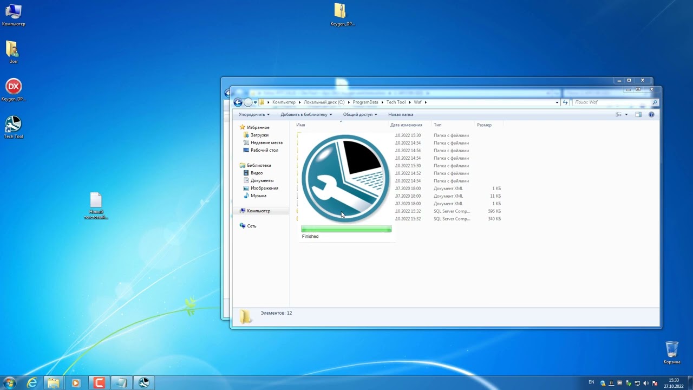Select the Keygen_DP folder at top of desktop
The height and width of the screenshot is (390, 693).
pyautogui.click(x=342, y=15)
